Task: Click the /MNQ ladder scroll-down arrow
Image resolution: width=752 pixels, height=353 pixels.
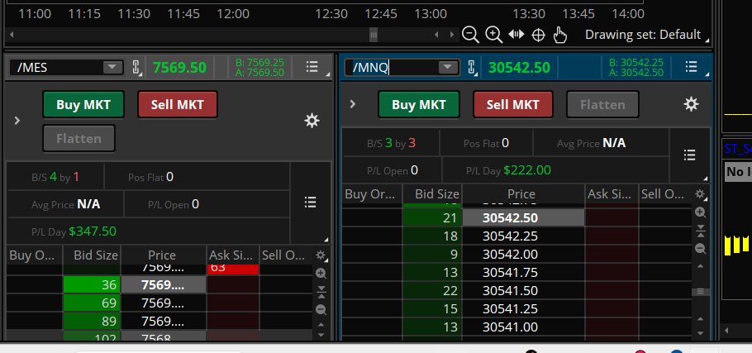Action: pos(700,333)
